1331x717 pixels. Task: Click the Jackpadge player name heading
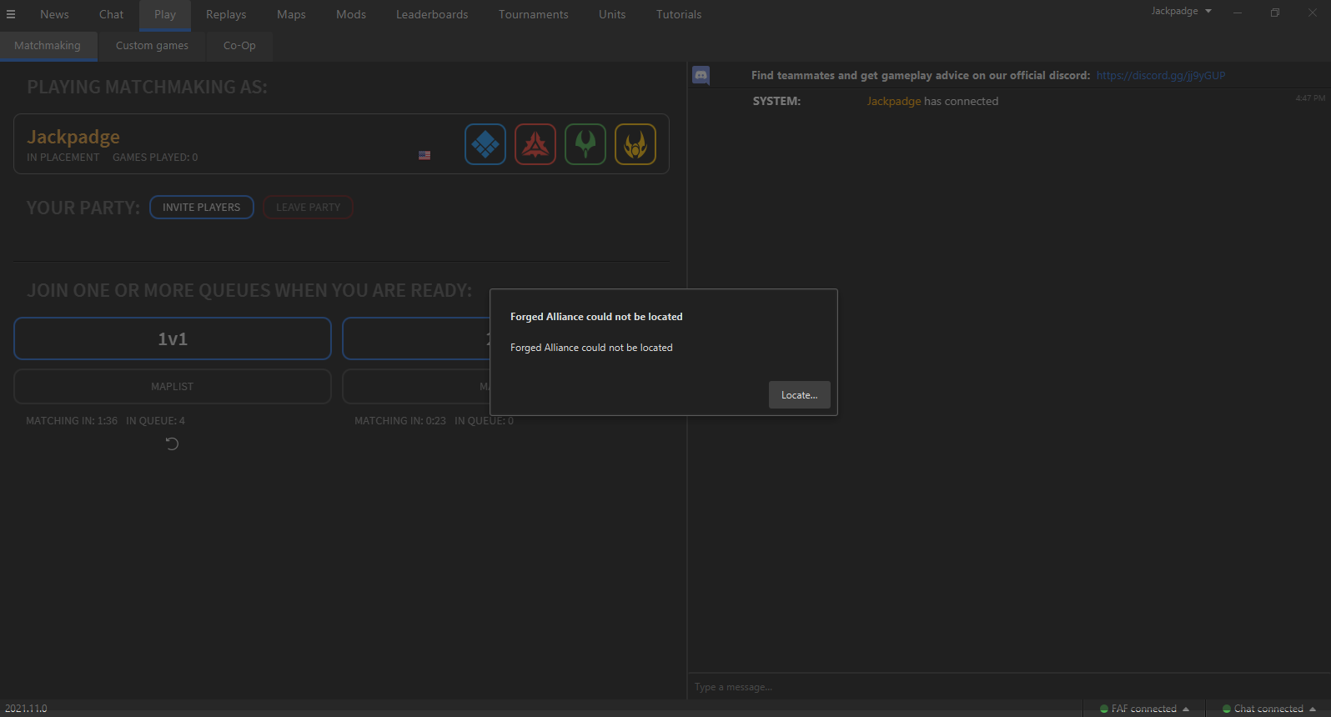click(73, 137)
